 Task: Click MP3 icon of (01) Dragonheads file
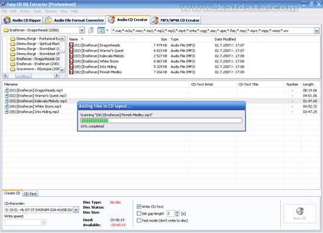(x=71, y=45)
